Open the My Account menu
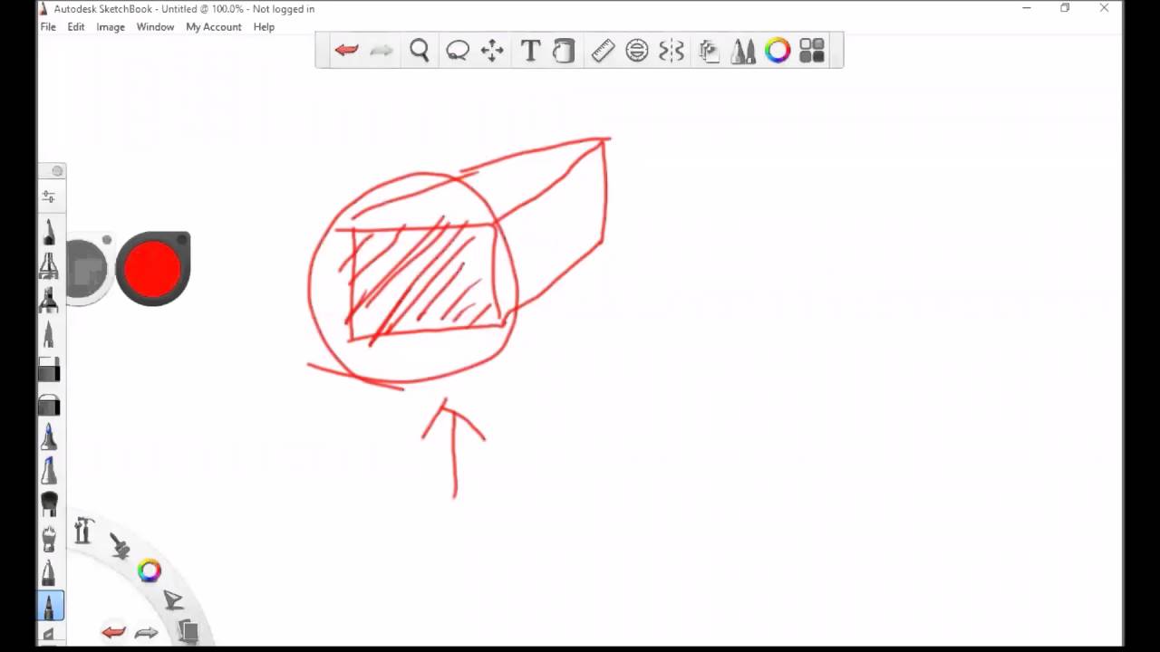This screenshot has width=1160, height=652. pyautogui.click(x=214, y=27)
